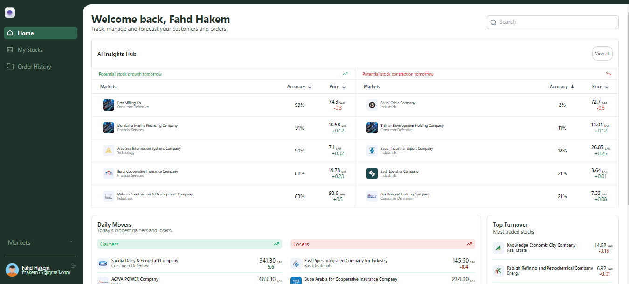The height and width of the screenshot is (284, 629).
Task: Select the Losers tab header
Action: pyautogui.click(x=383, y=244)
